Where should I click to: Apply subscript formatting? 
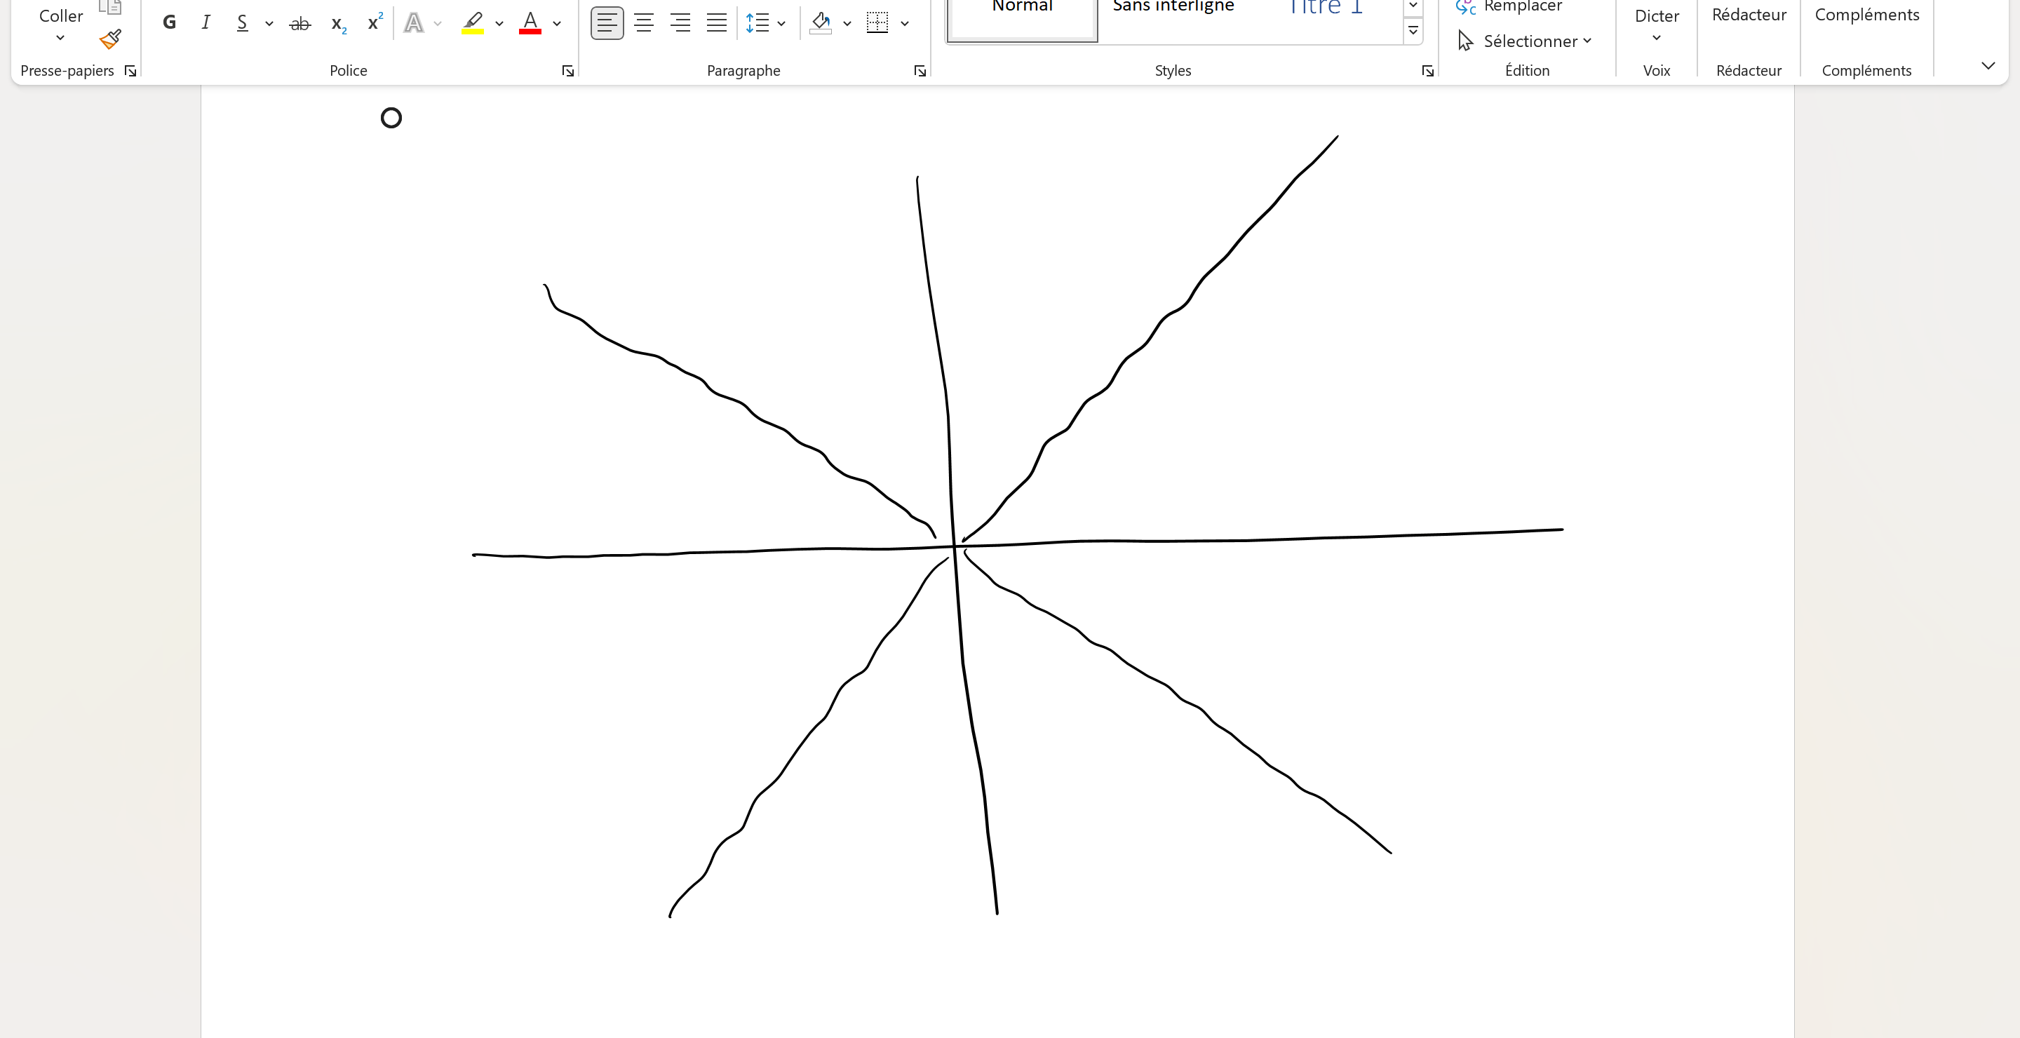pos(338,24)
